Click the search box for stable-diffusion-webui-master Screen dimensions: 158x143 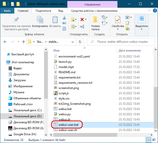[121, 42]
